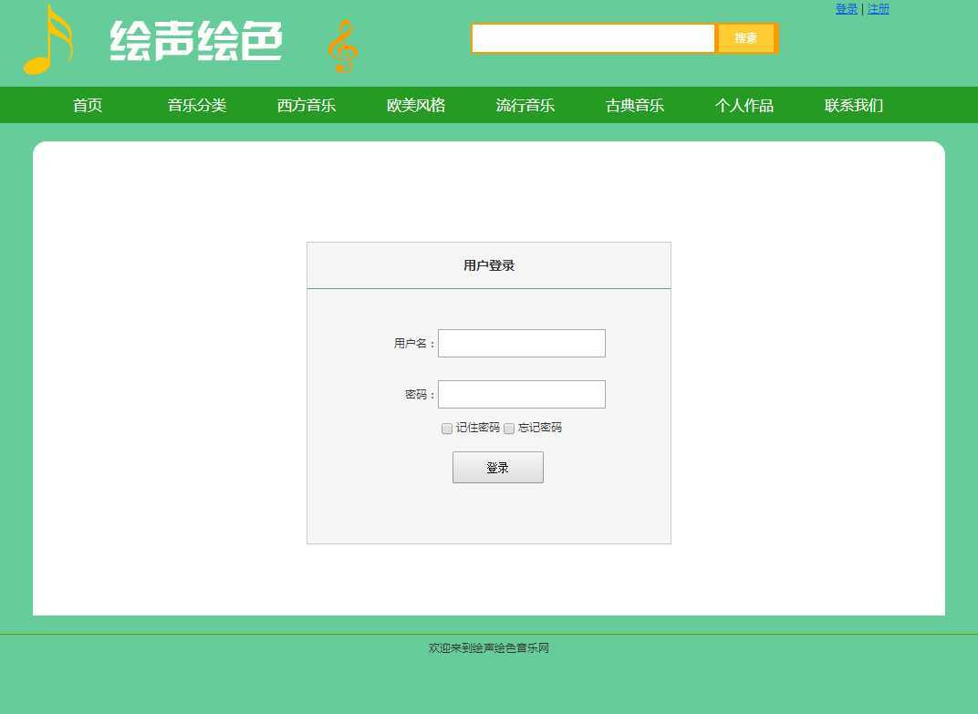Image resolution: width=978 pixels, height=714 pixels.
Task: Navigate to 流行音乐 section
Action: point(525,105)
